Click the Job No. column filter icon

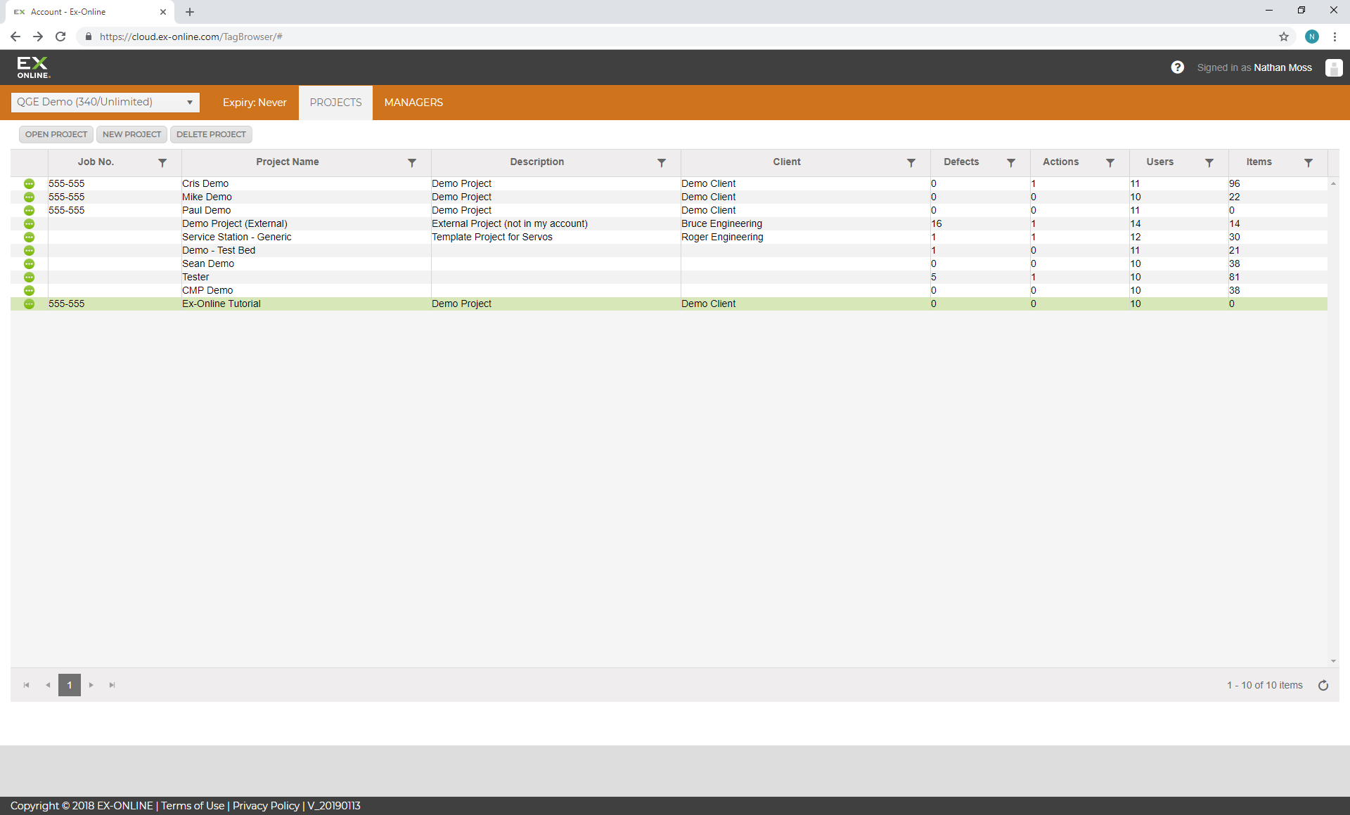pyautogui.click(x=162, y=162)
